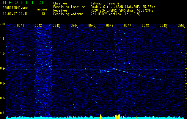Click the 2el-HB9CV Vertical antenna text
187x119 pixels.
point(116,14)
